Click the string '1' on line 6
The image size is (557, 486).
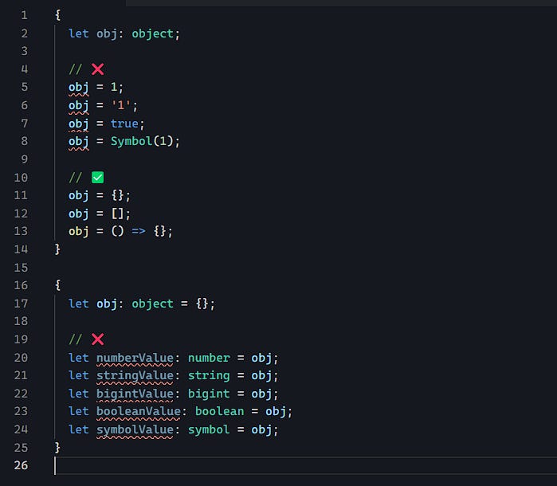121,105
